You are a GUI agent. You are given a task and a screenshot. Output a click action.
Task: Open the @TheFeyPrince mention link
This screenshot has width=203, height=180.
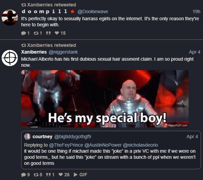tap(66, 145)
